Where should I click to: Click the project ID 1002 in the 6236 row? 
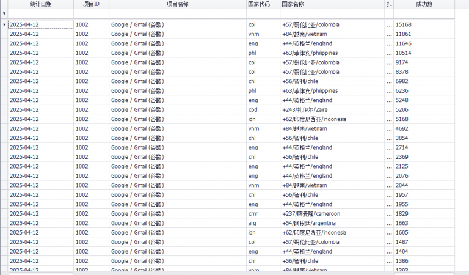91,90
